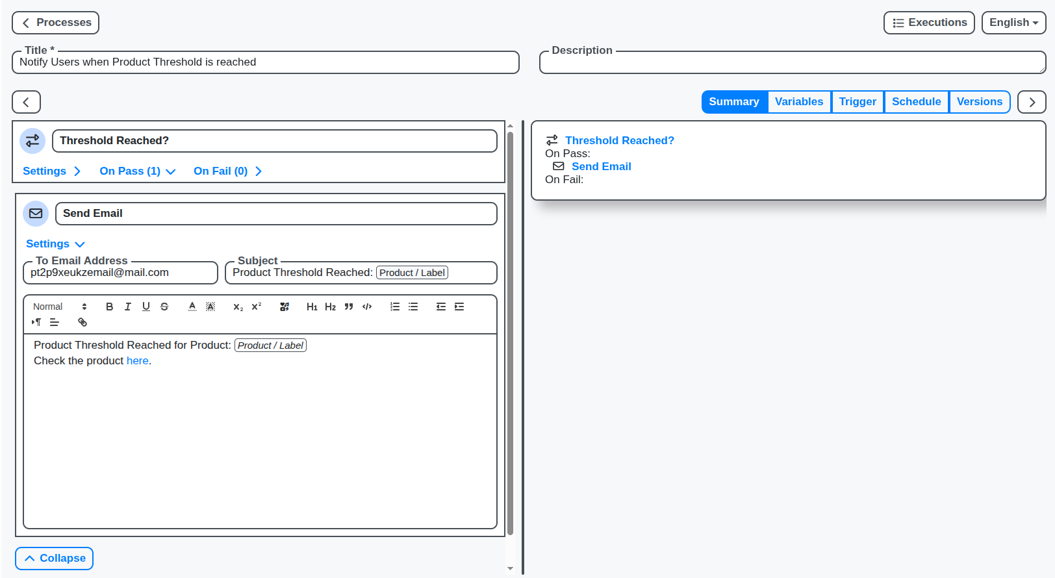Open the text alignment options
The image size is (1055, 578).
click(55, 322)
